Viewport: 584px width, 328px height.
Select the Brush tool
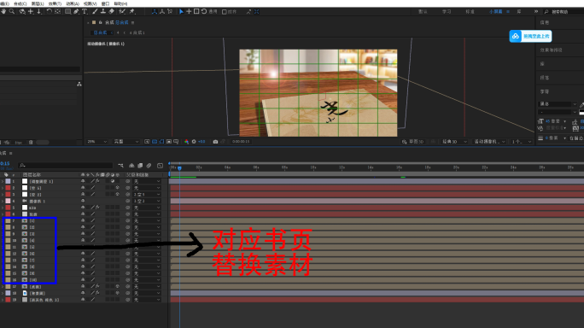coord(96,12)
